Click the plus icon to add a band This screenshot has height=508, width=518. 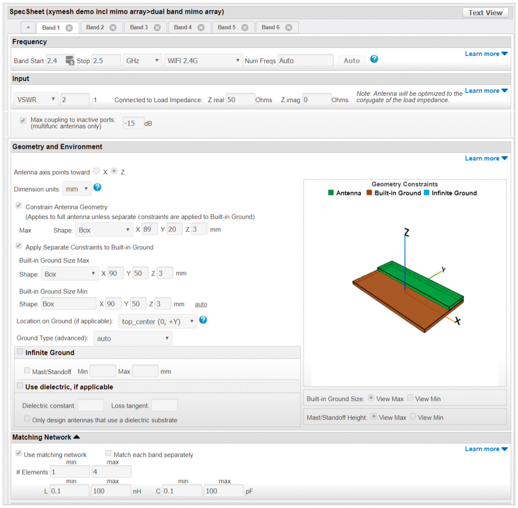[x=28, y=28]
